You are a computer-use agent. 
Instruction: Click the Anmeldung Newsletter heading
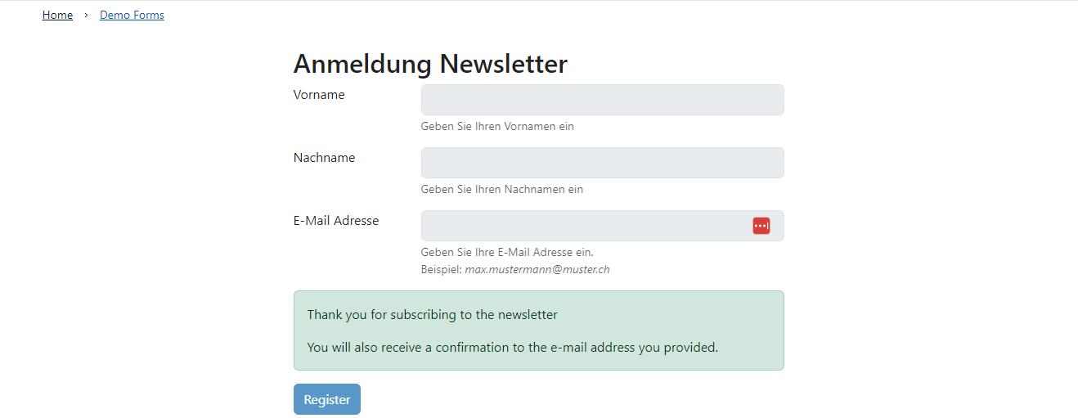430,64
